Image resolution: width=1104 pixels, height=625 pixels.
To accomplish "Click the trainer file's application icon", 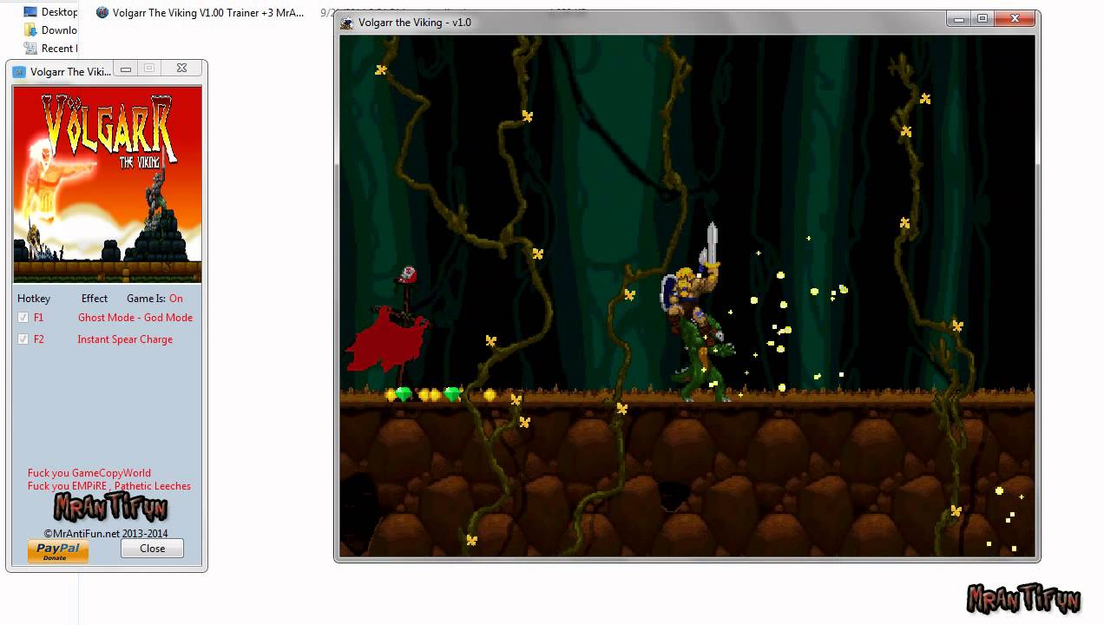I will (x=102, y=13).
